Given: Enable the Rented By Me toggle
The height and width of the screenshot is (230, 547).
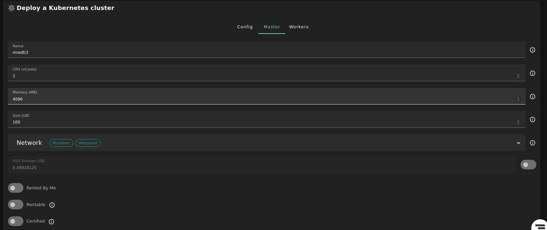Looking at the screenshot, I should pyautogui.click(x=16, y=188).
